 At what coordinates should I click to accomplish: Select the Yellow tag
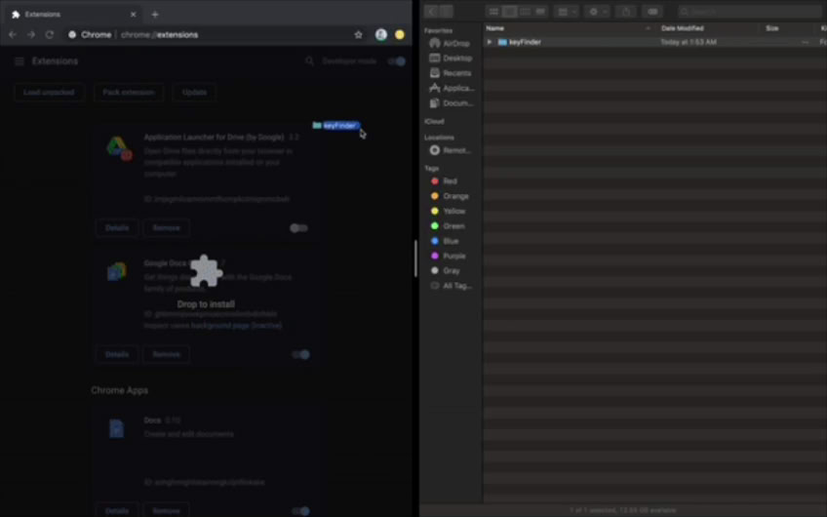(449, 211)
